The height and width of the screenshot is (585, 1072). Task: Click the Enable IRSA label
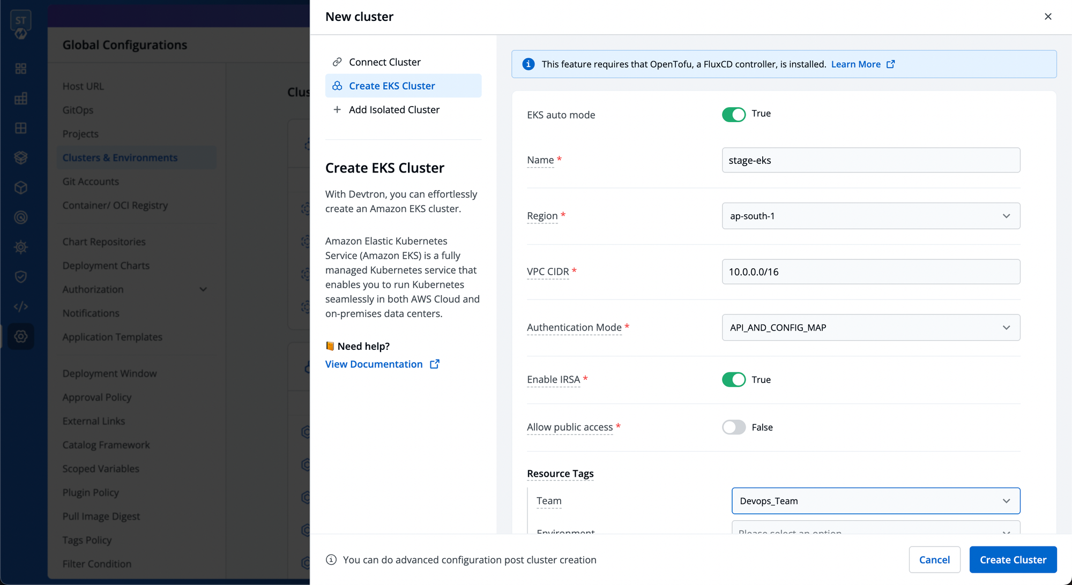coord(553,380)
